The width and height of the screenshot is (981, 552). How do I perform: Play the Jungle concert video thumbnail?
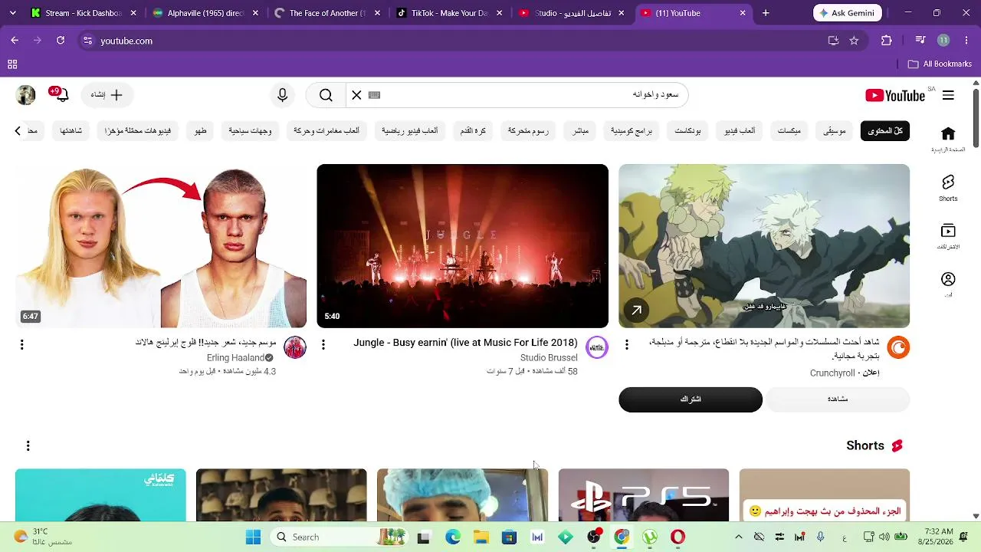tap(462, 246)
